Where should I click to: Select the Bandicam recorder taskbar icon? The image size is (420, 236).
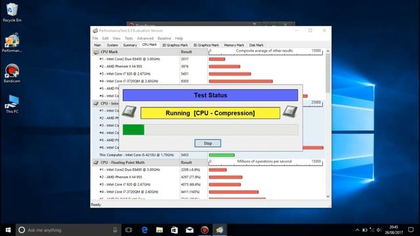[205, 230]
